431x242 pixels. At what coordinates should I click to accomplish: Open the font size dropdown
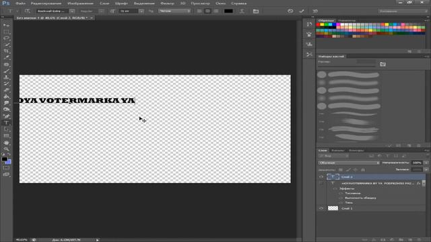click(x=141, y=11)
